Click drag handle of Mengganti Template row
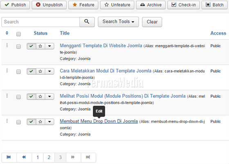 point(7,45)
